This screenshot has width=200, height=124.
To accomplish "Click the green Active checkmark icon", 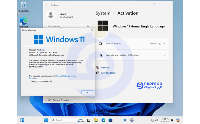I will (x=160, y=43).
